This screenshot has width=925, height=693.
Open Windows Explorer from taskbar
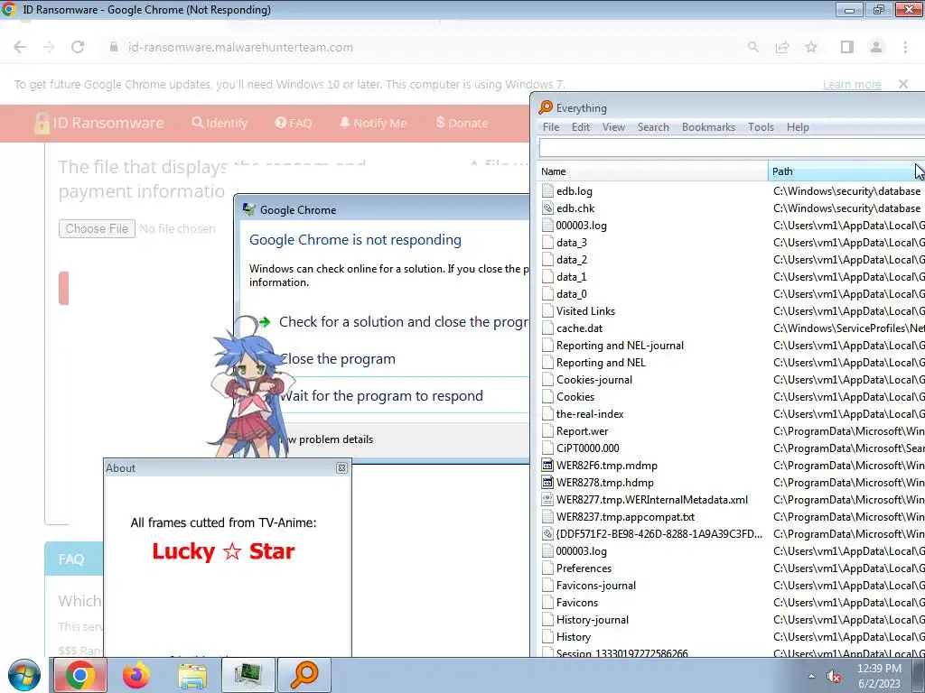192,675
